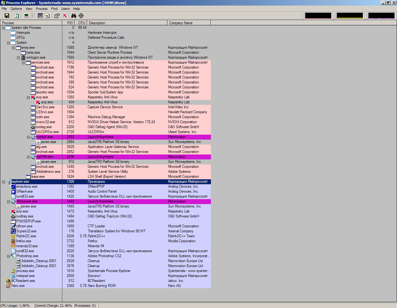
Task: Sort by the Process column header
Action: 31,23
